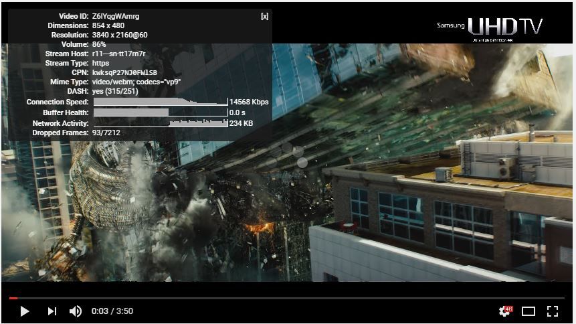Close the stats overlay with [x]
The height and width of the screenshot is (324, 576).
[264, 16]
